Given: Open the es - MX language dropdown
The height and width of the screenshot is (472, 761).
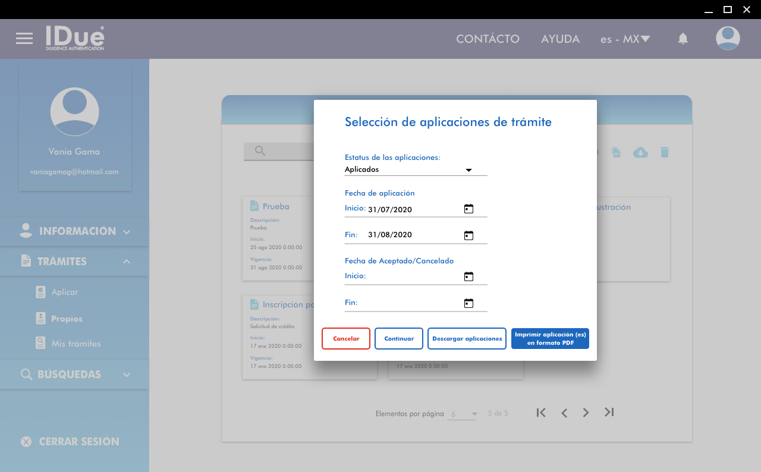Looking at the screenshot, I should (x=625, y=39).
